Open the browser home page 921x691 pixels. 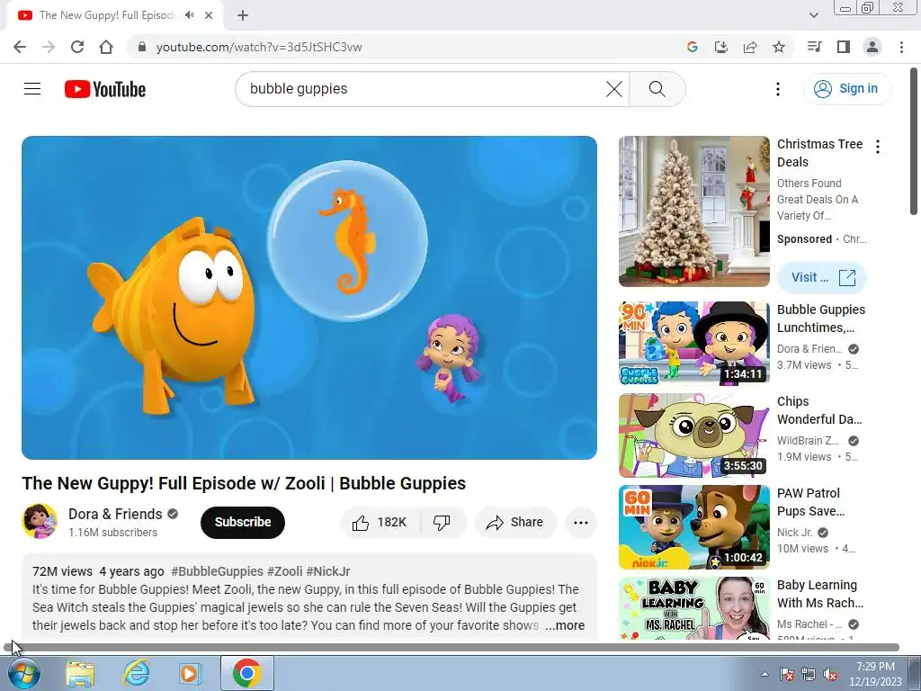tap(106, 47)
